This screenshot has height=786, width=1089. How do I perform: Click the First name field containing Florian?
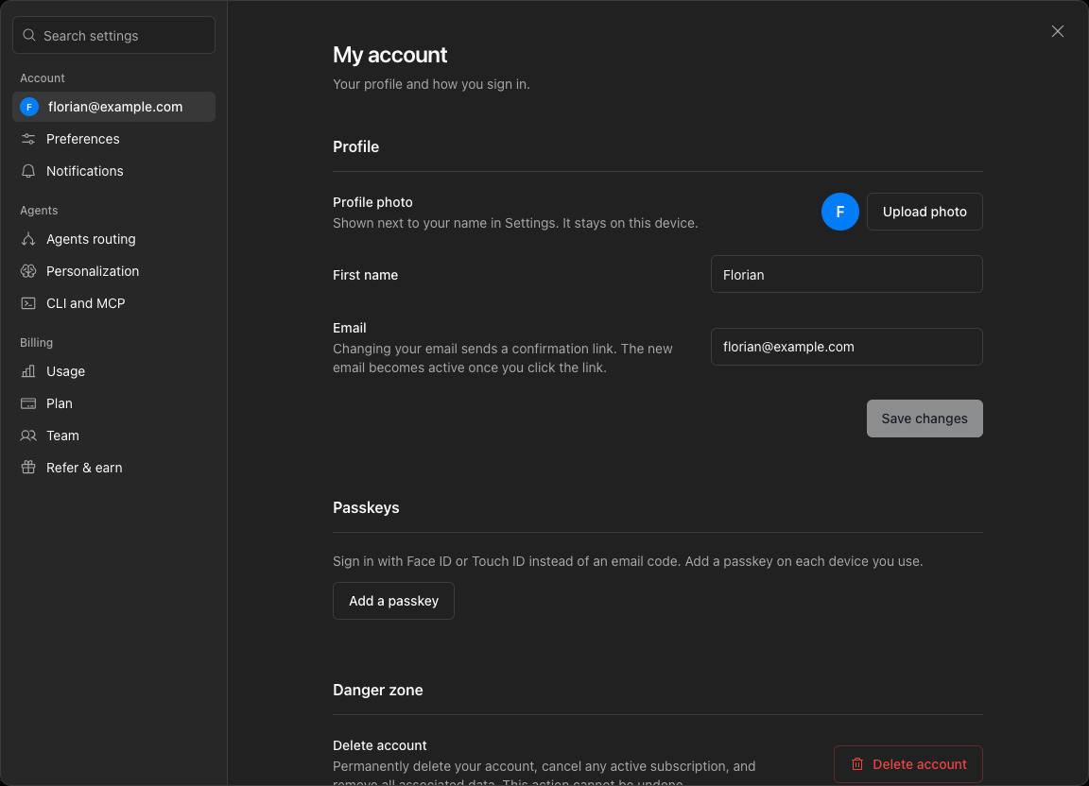click(847, 274)
